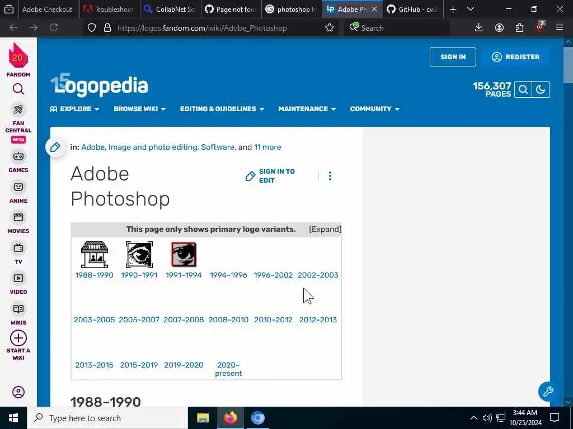The height and width of the screenshot is (429, 573).
Task: Click the Fandom sidebar search icon
Action: [x=18, y=89]
